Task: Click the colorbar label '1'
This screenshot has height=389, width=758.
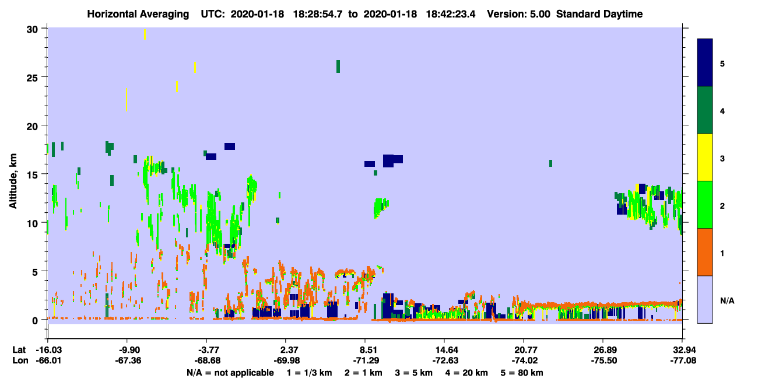Action: tap(722, 253)
